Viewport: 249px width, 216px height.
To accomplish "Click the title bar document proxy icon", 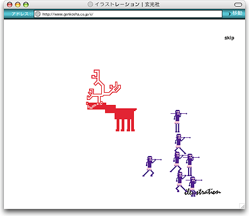I will pyautogui.click(x=90, y=4).
